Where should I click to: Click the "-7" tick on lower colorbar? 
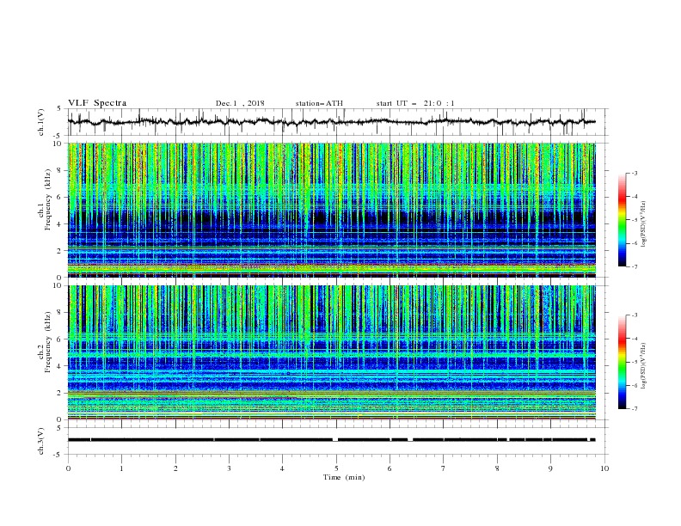coord(635,409)
